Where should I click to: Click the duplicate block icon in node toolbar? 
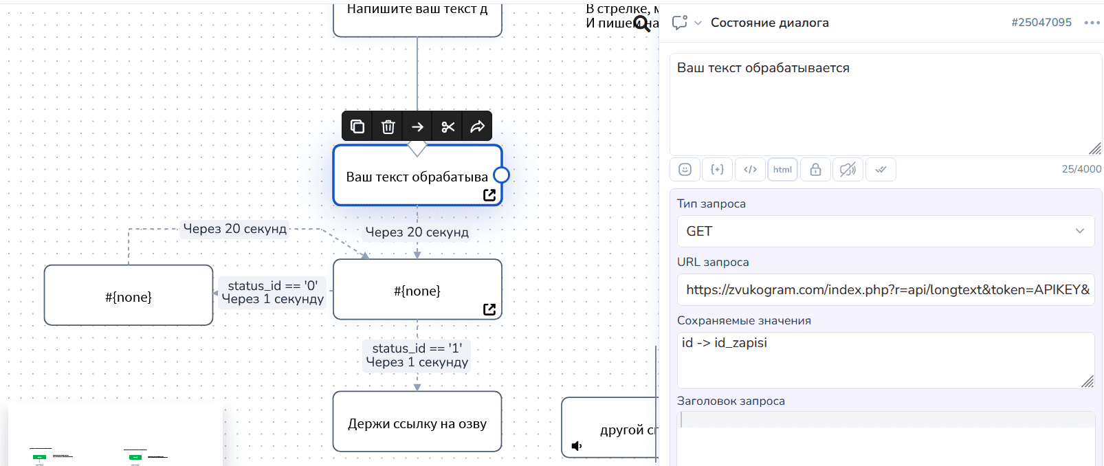click(x=357, y=126)
